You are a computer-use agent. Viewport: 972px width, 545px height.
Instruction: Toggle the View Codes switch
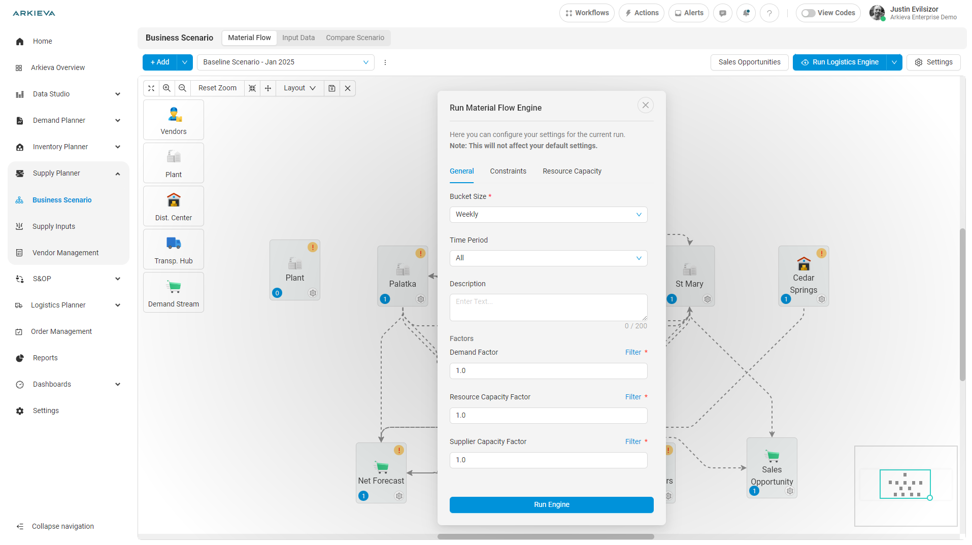click(x=808, y=13)
